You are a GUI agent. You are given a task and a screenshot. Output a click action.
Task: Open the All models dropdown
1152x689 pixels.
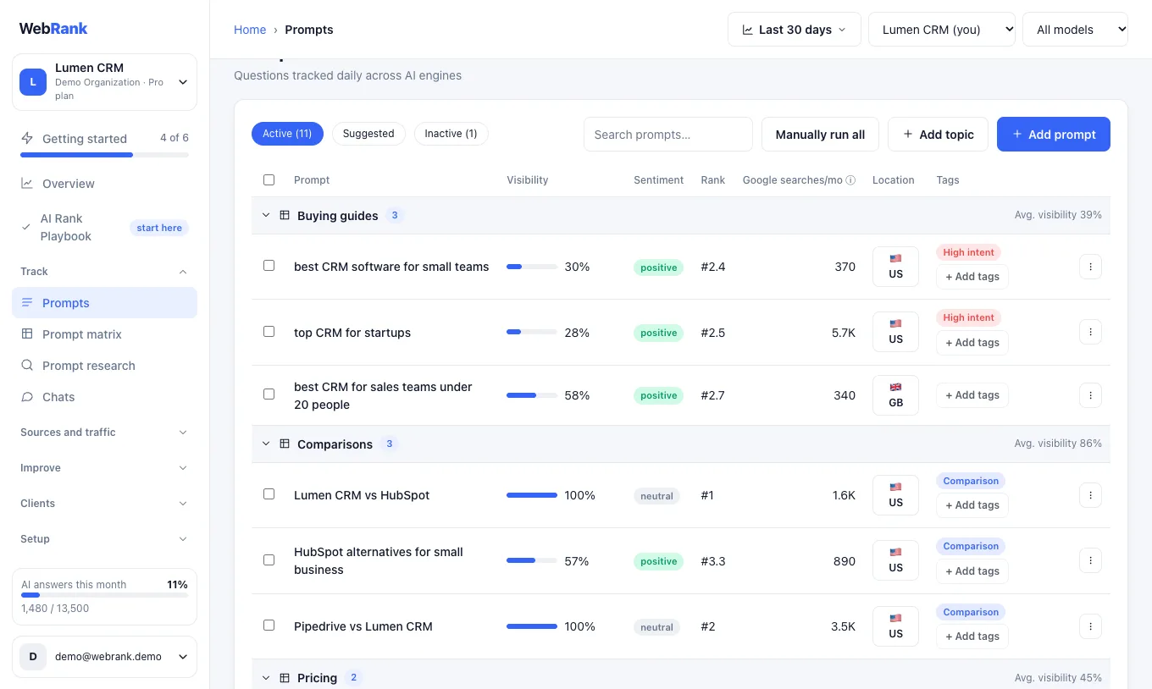pyautogui.click(x=1075, y=30)
